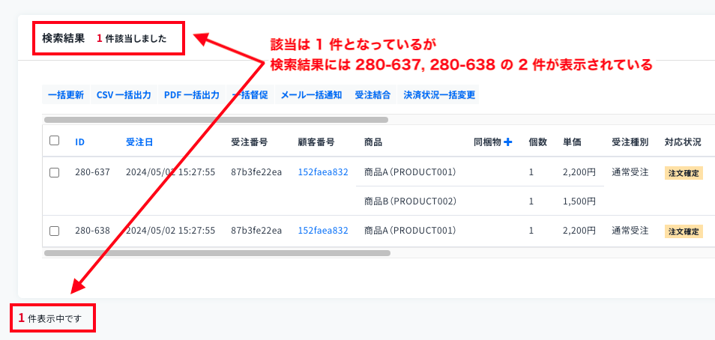Click the 一括督促 button
715x340 pixels.
(250, 95)
